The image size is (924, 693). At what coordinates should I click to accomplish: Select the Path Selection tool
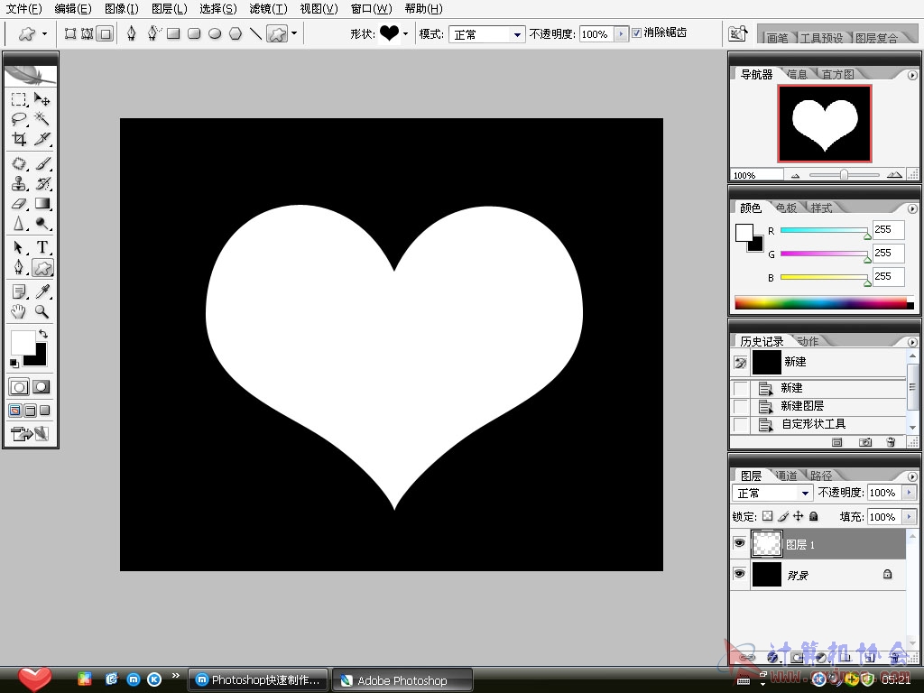[19, 247]
